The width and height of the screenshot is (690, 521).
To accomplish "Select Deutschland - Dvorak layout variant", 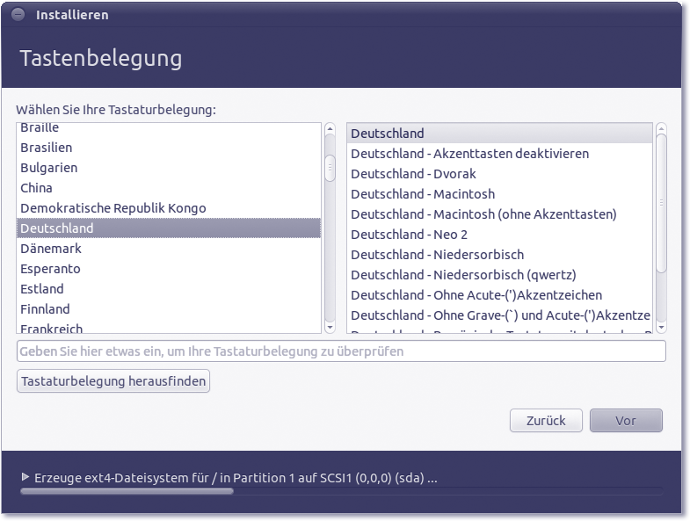I will [x=413, y=174].
